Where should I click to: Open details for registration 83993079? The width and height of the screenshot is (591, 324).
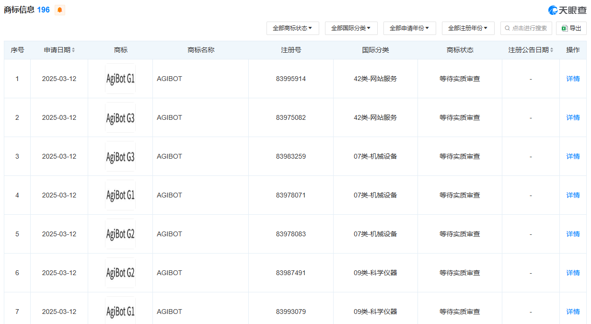[x=573, y=312]
